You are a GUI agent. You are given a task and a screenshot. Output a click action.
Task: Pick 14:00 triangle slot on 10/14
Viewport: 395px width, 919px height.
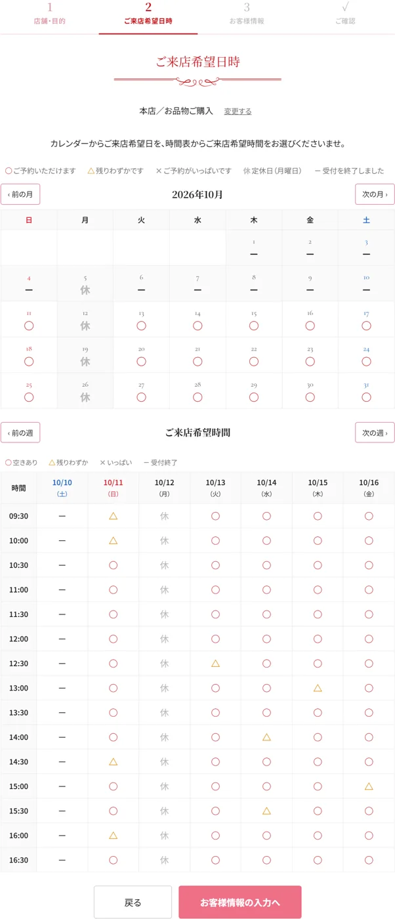click(x=266, y=737)
